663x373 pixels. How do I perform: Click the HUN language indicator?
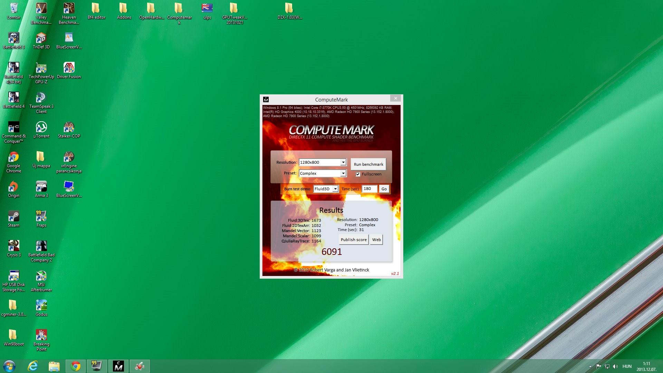627,366
